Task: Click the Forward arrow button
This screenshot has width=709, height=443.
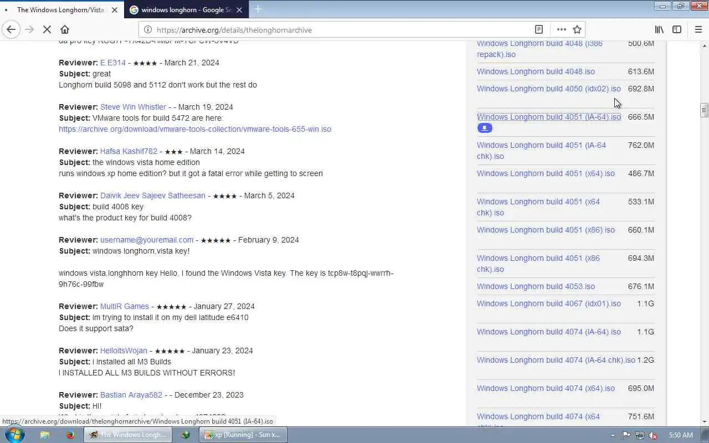Action: [29, 30]
